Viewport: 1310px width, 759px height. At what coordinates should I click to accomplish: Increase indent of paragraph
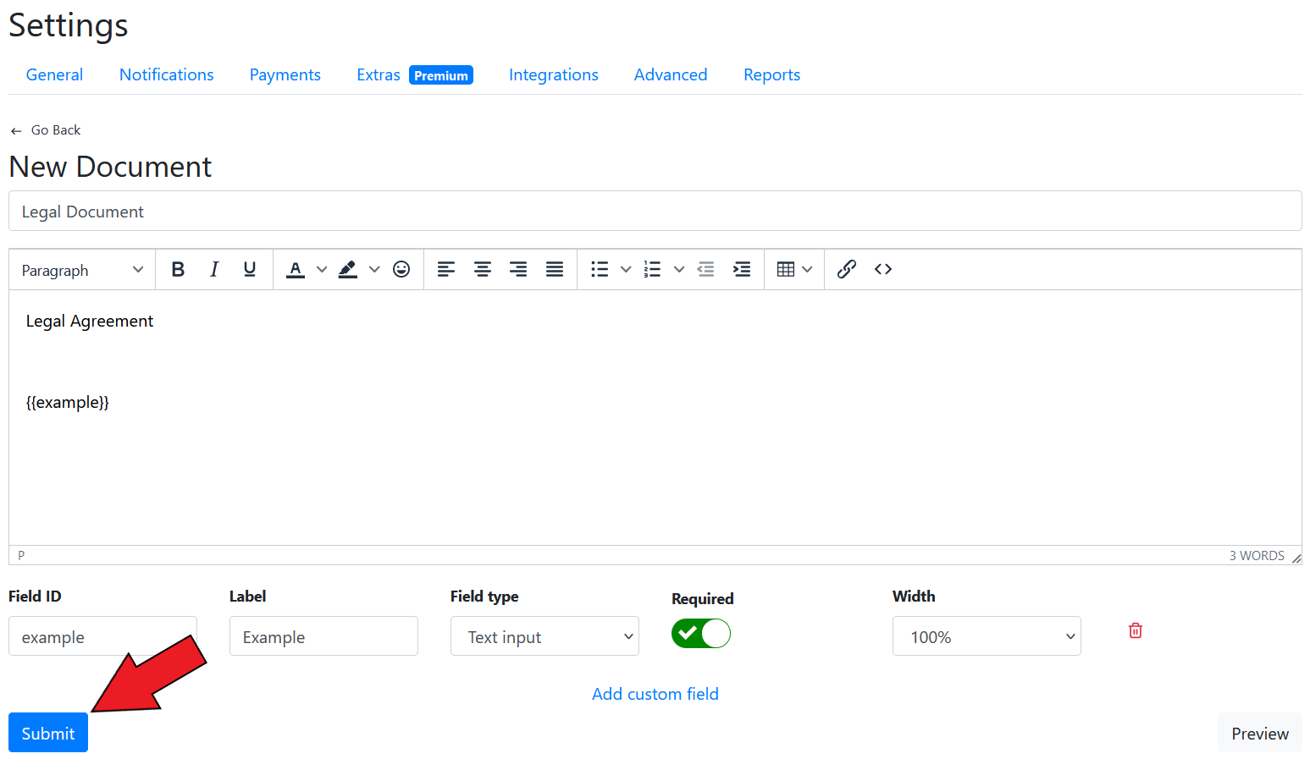tap(742, 269)
